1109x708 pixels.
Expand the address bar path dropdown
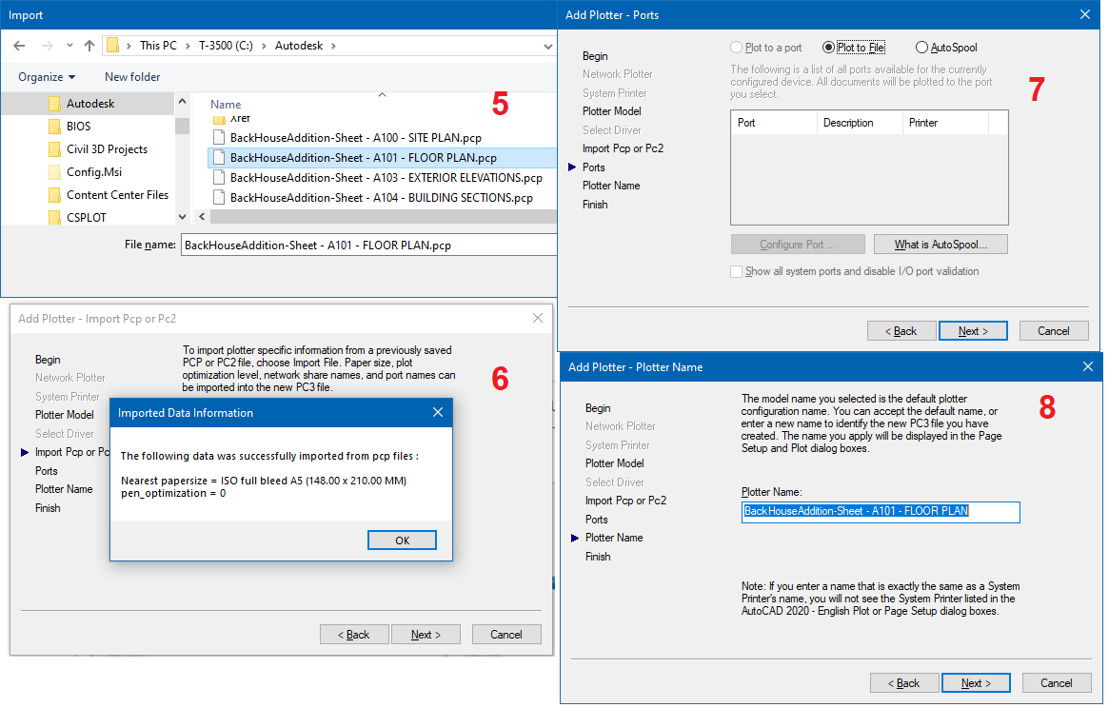click(x=548, y=47)
